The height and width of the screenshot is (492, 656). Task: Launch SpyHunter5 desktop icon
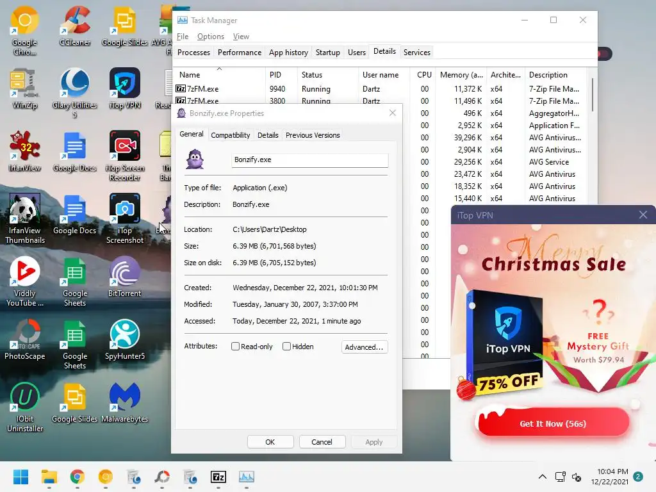pos(125,340)
